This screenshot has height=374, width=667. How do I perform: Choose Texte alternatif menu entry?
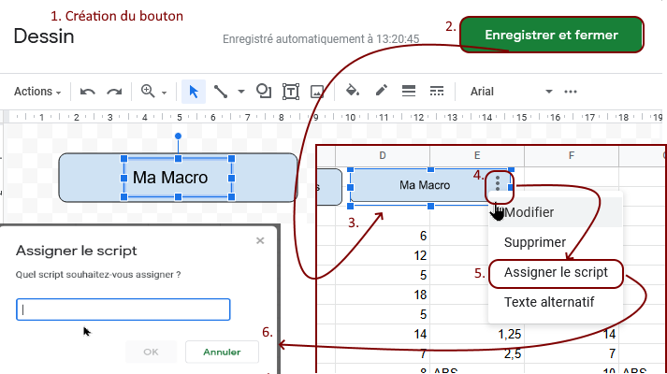pyautogui.click(x=555, y=302)
